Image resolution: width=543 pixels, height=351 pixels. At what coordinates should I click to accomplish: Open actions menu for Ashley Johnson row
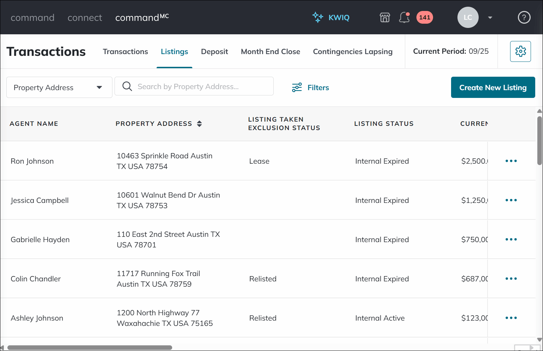click(511, 318)
